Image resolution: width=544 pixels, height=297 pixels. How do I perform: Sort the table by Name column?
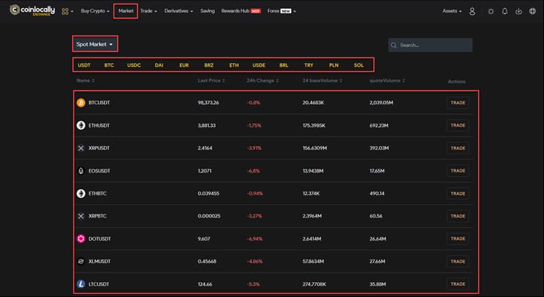pyautogui.click(x=86, y=80)
